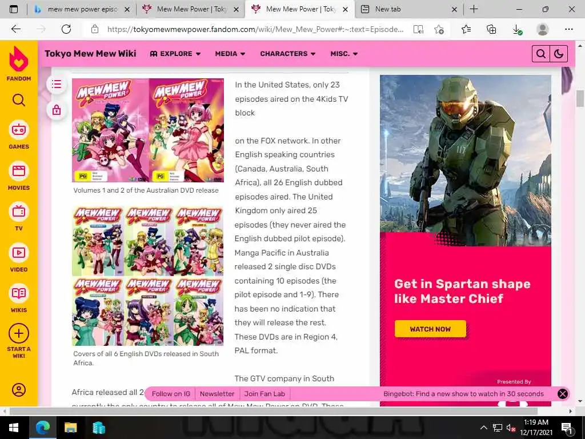The image size is (585, 439).
Task: Open the Wikis section icon
Action: point(19,293)
